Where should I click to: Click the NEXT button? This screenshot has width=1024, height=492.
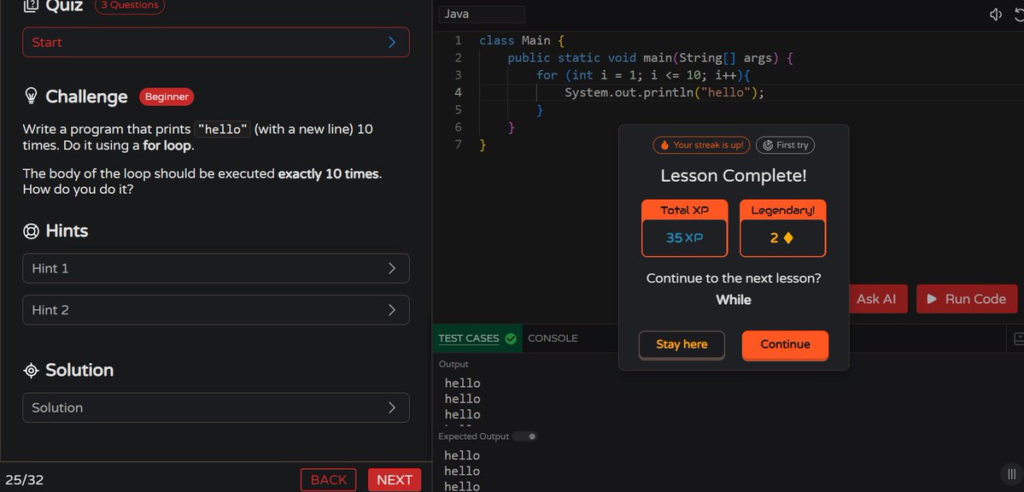395,480
